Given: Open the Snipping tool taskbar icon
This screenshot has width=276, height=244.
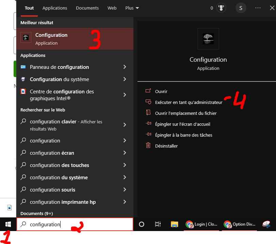Looking at the screenshot, I should [x=266, y=224].
